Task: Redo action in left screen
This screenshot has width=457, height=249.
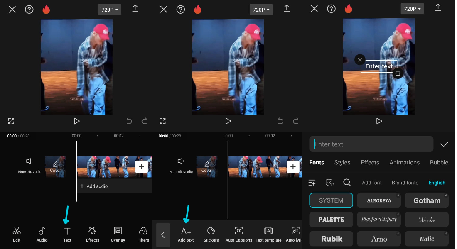Action: pos(144,121)
